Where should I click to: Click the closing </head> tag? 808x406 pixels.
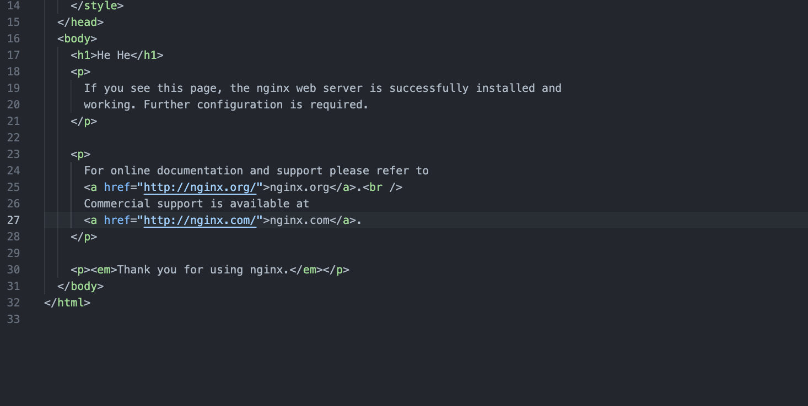click(x=80, y=22)
